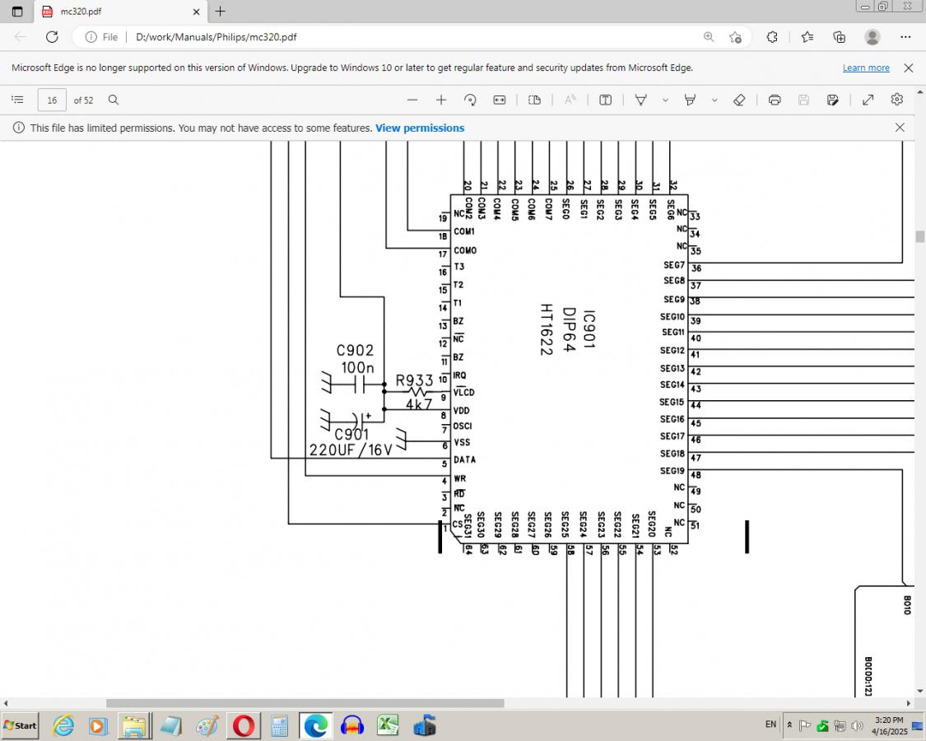Print the PDF document
The image size is (926, 741).
pos(775,100)
